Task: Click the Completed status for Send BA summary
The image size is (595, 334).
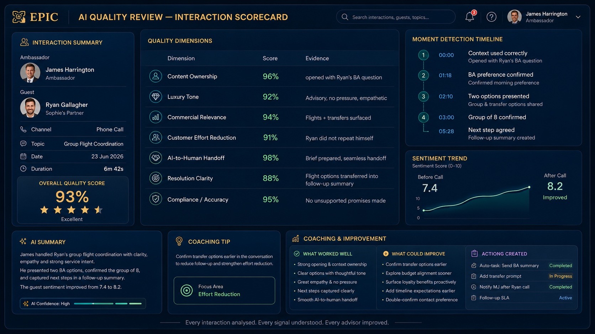Action: click(x=560, y=265)
